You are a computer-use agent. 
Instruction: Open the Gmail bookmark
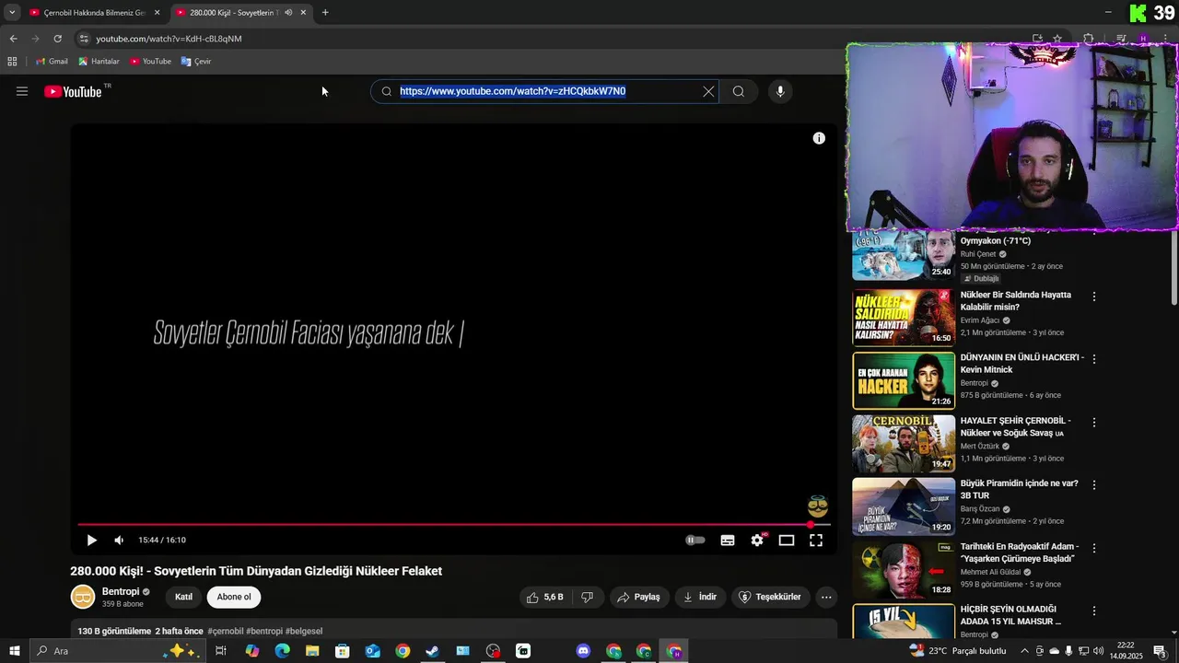(52, 62)
